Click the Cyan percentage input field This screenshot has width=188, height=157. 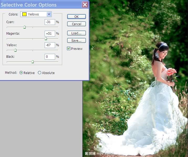point(50,22)
